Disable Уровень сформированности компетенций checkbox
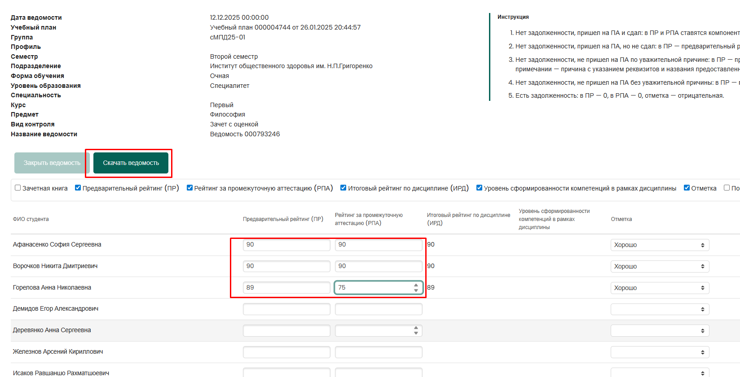This screenshot has height=377, width=740. 479,188
